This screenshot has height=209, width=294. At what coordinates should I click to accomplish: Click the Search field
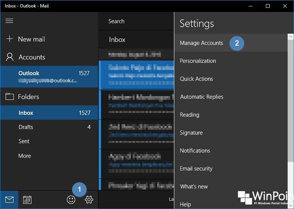[x=136, y=21]
